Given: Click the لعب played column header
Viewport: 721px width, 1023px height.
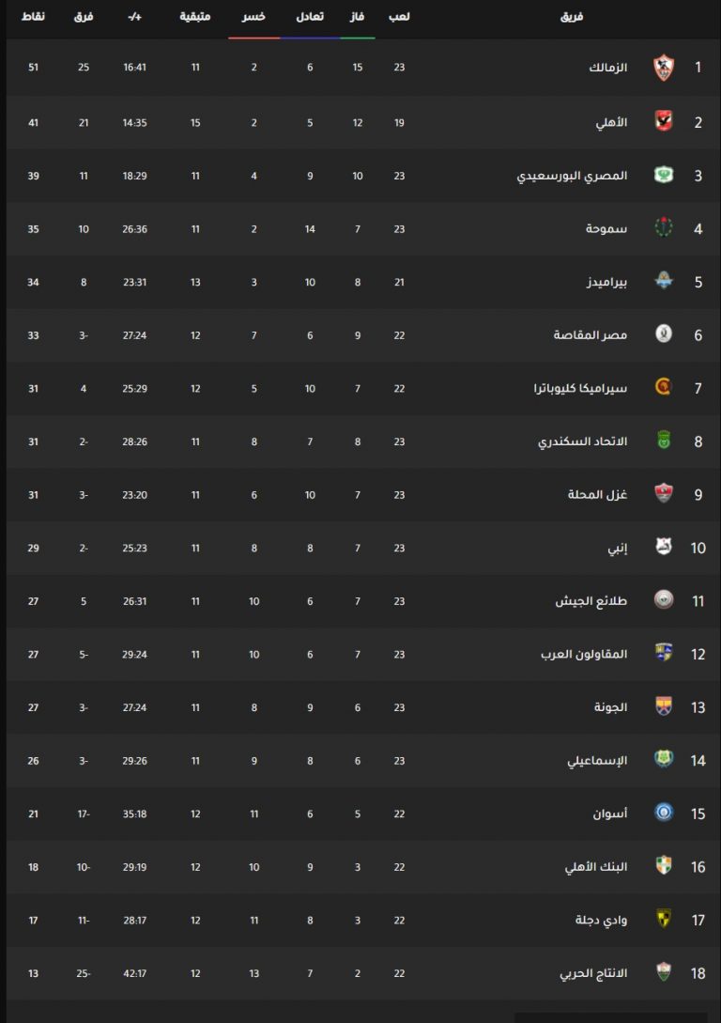Looking at the screenshot, I should click(399, 16).
